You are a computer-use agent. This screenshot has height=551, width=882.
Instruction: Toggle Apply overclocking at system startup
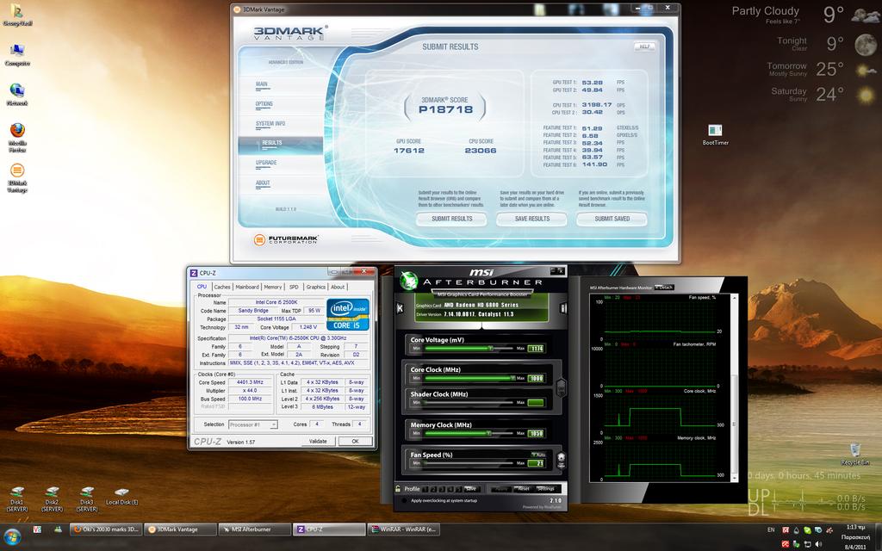coord(404,500)
